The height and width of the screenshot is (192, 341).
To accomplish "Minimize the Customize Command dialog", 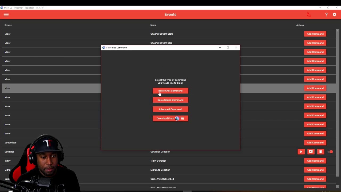I will click(220, 47).
